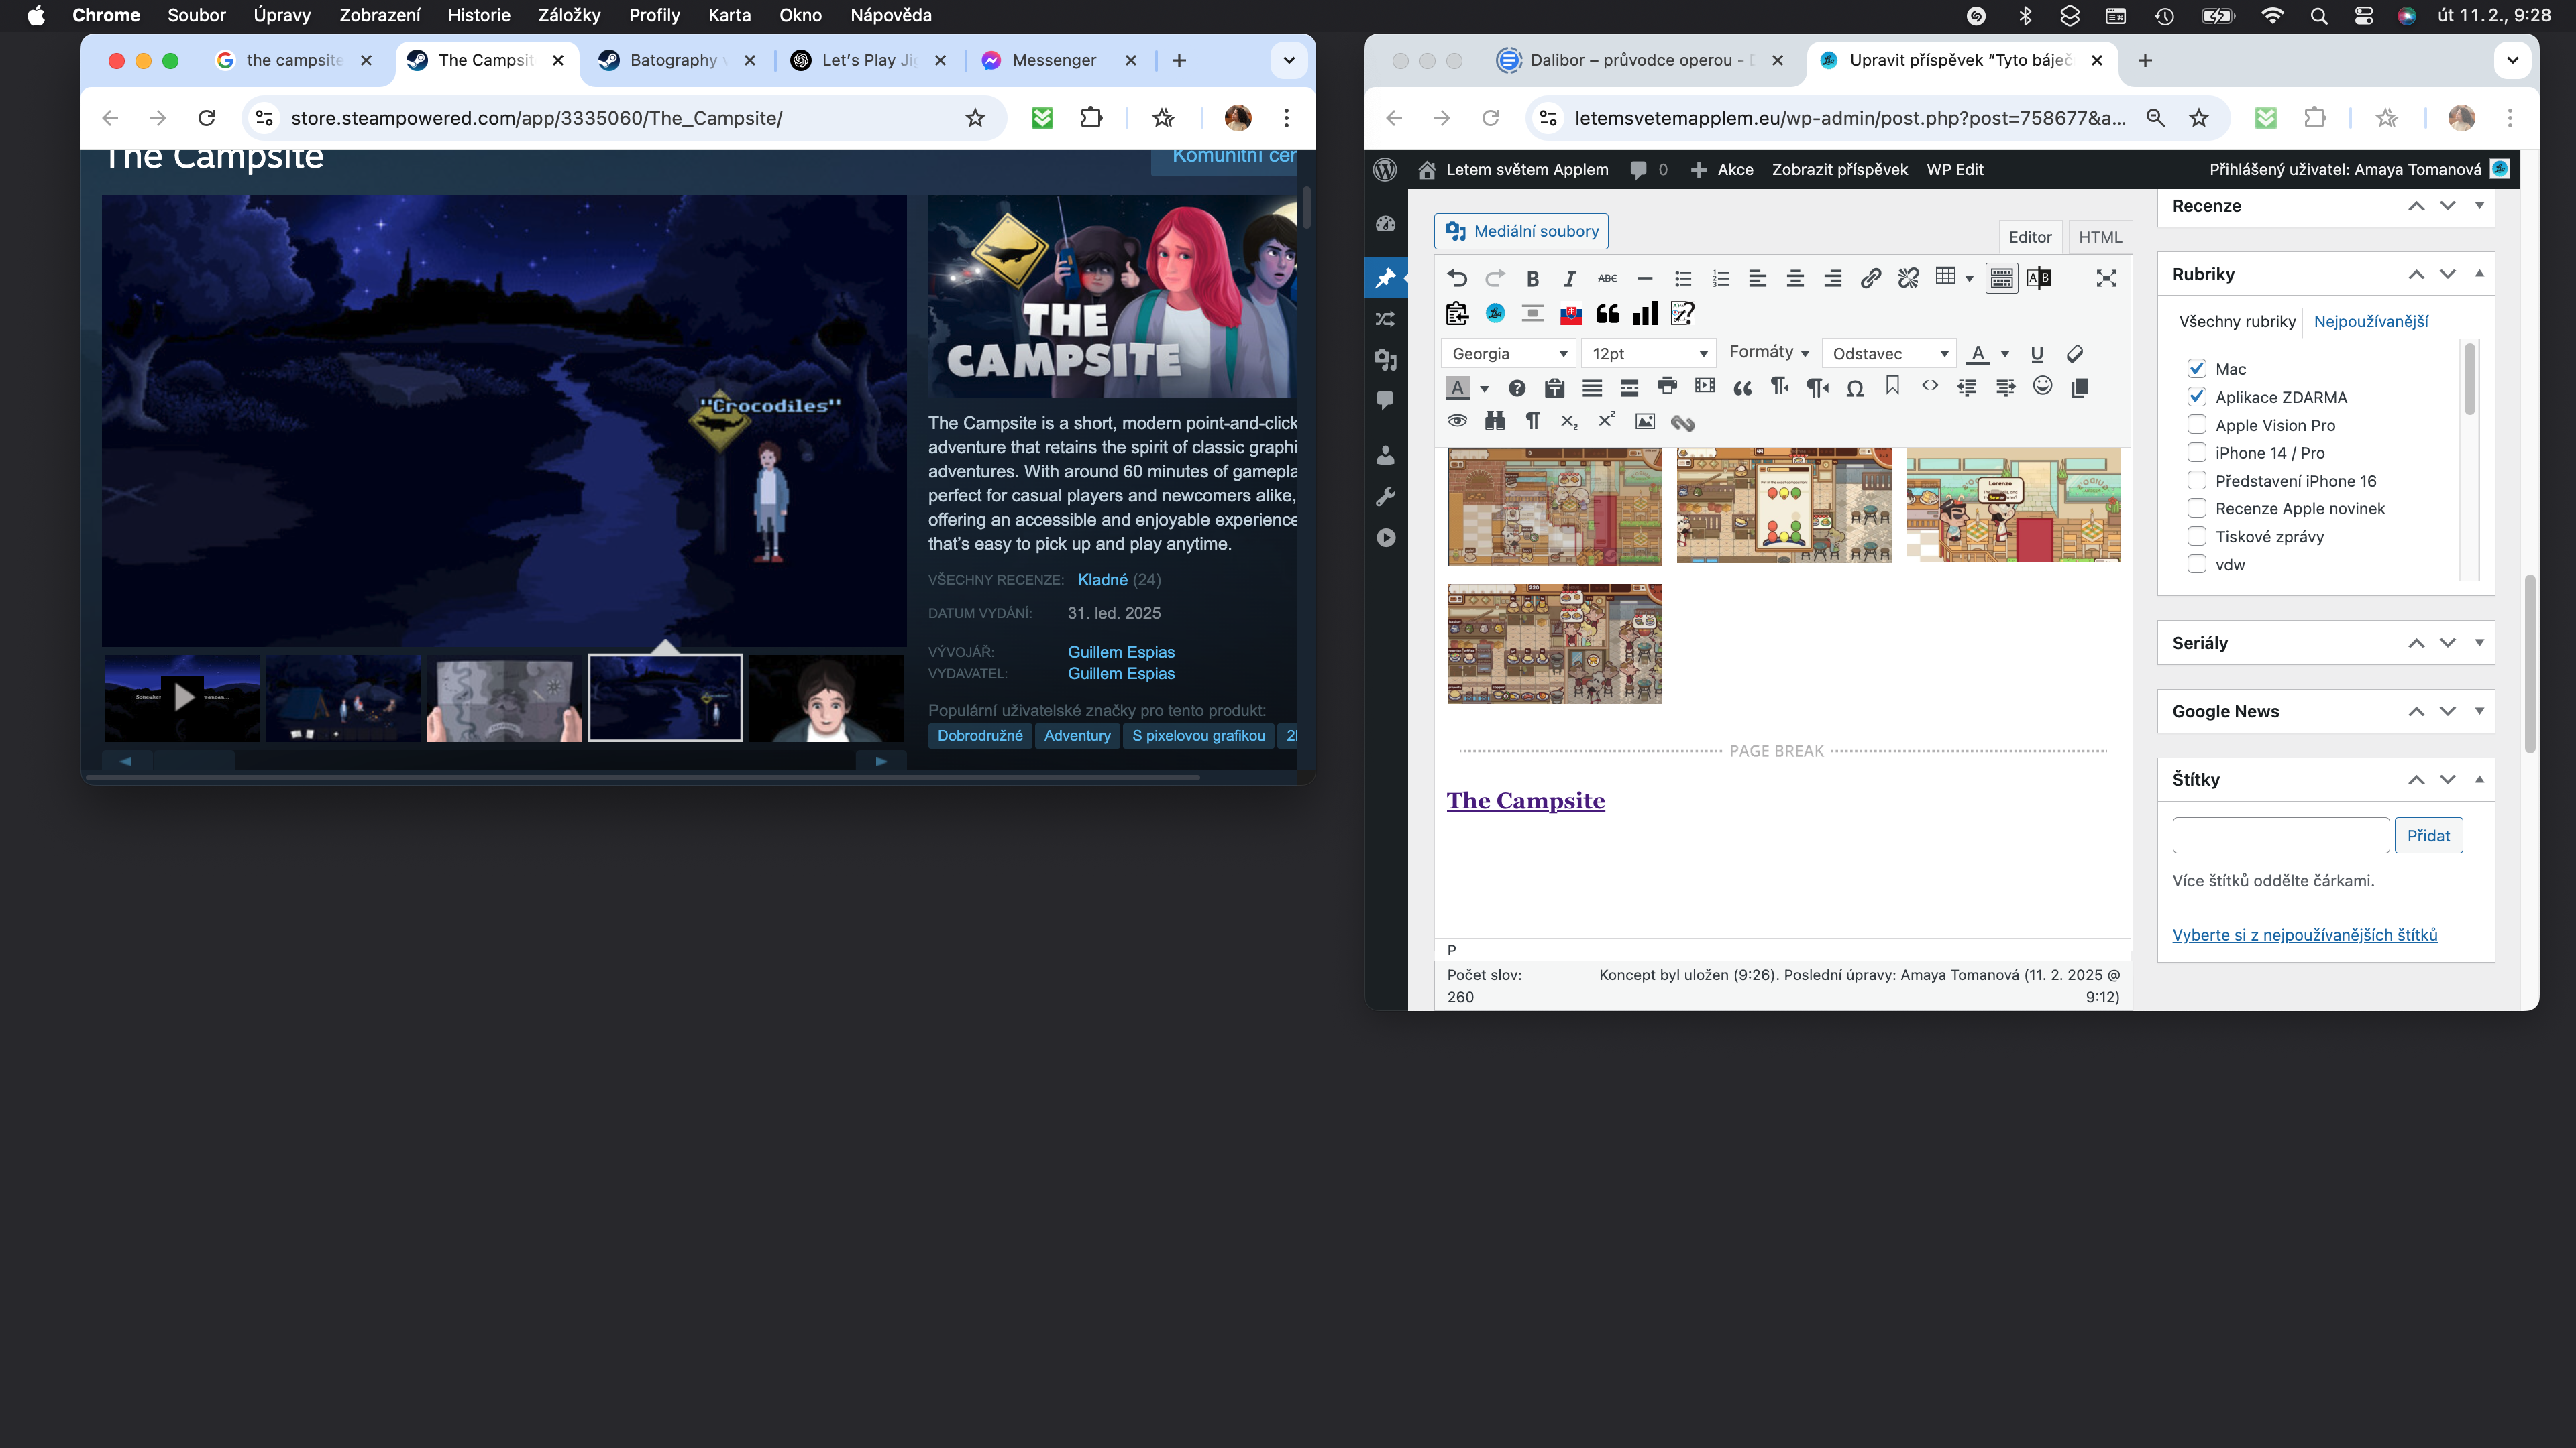Insert link using chain icon
Image resolution: width=2576 pixels, height=1448 pixels.
point(1870,279)
